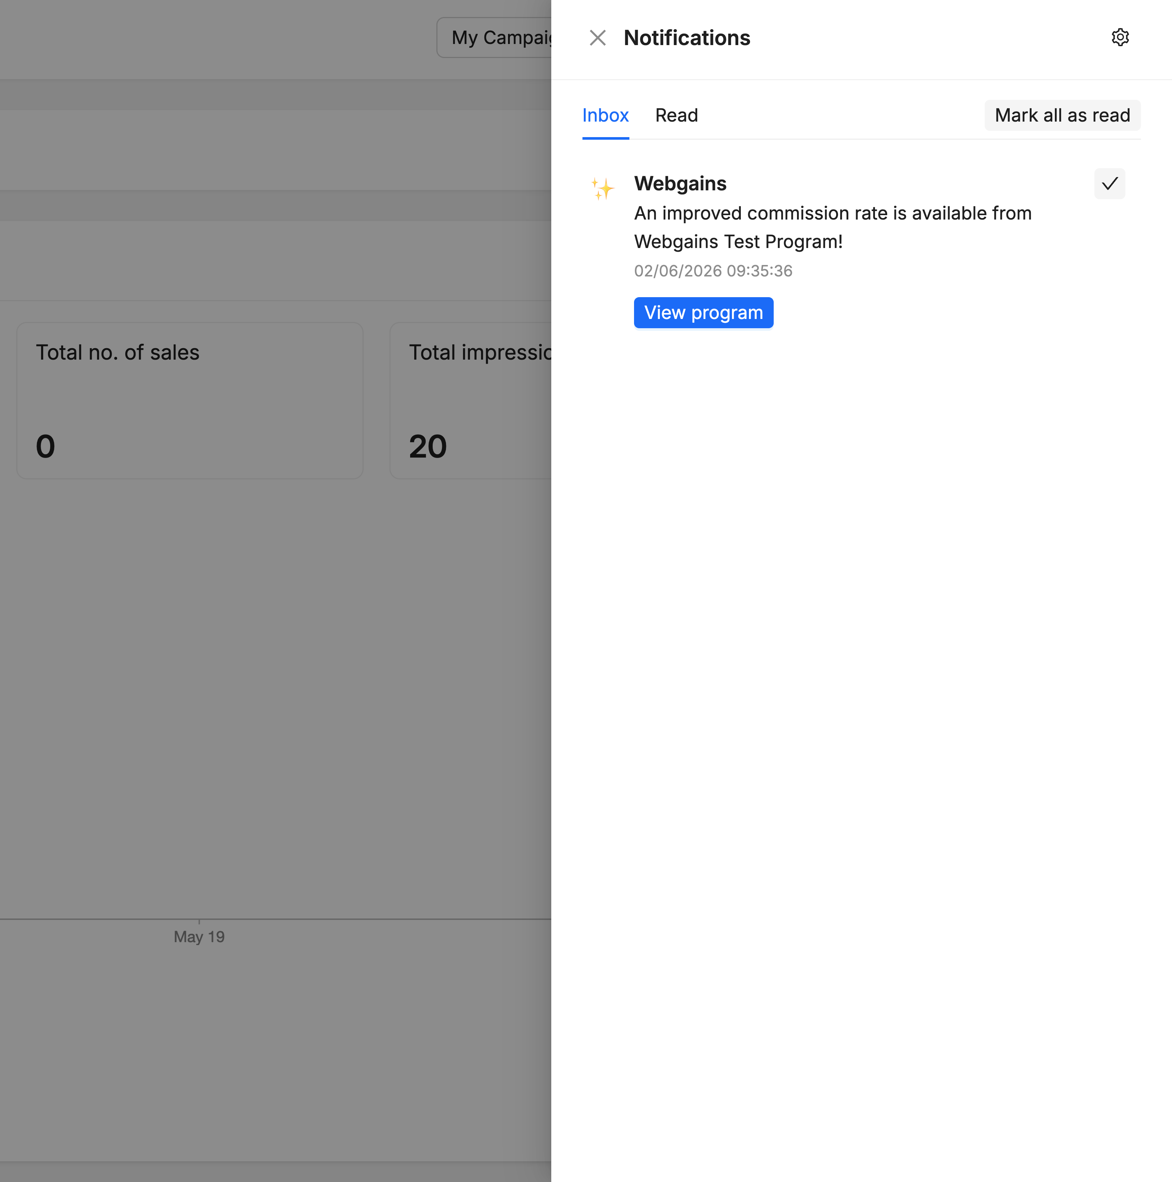Image resolution: width=1172 pixels, height=1182 pixels.
Task: Select the Webgains notification title
Action: tap(679, 184)
